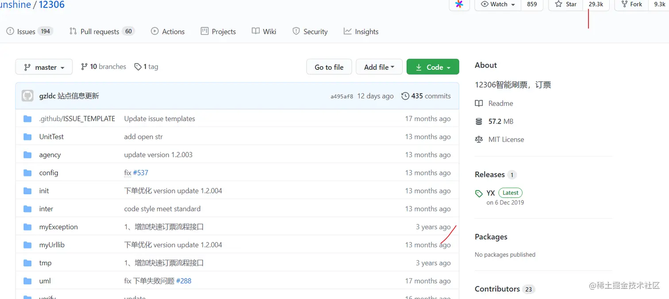This screenshot has height=299, width=669.
Task: Open the Watch notifications dropdown
Action: [498, 4]
